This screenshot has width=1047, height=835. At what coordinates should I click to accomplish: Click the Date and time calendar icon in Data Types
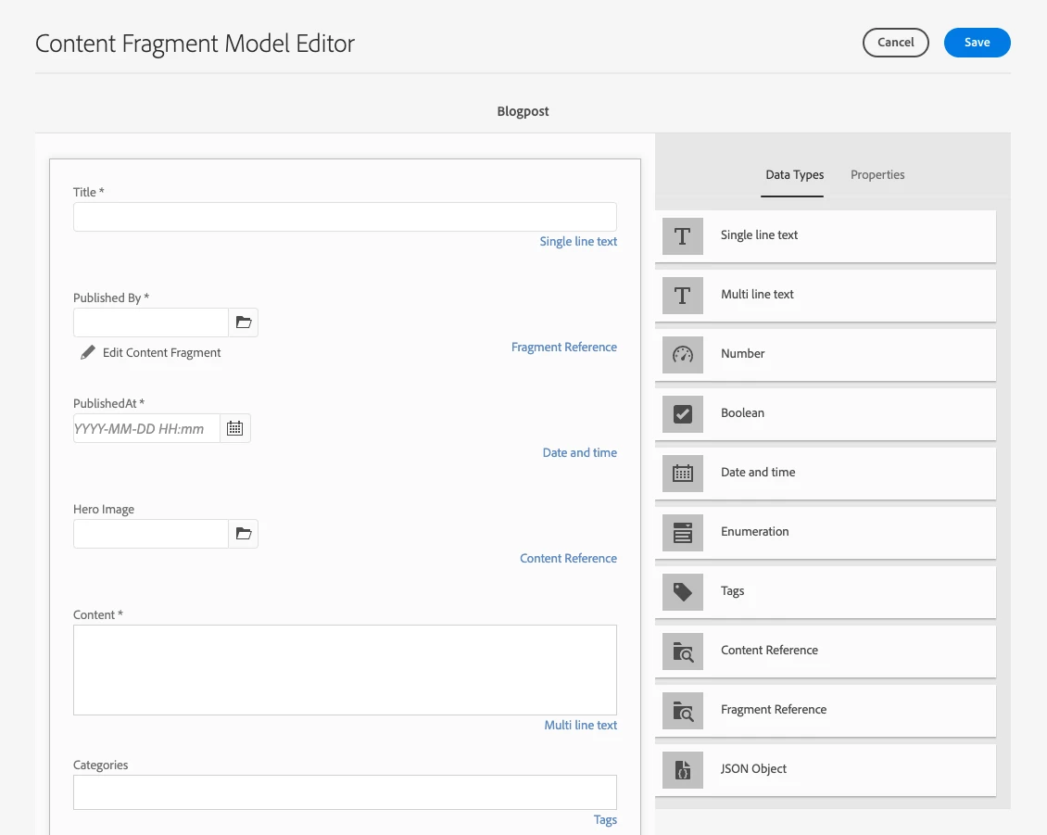coord(683,474)
